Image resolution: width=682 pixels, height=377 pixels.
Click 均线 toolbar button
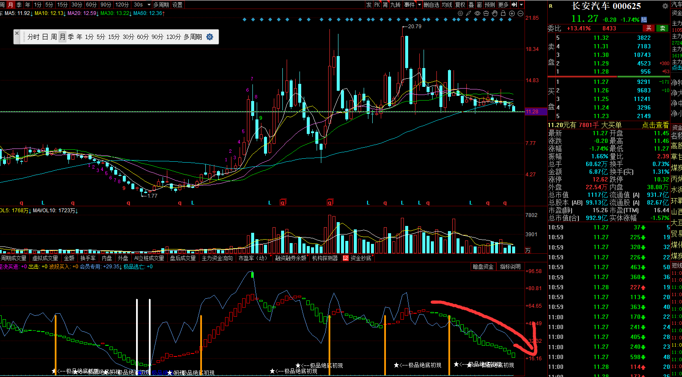(x=447, y=5)
